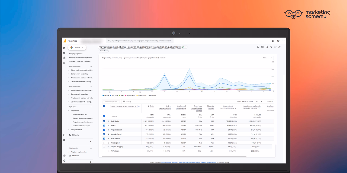The image size is (347, 173).
Task: Open the Home icon in left rail
Action: point(64,48)
